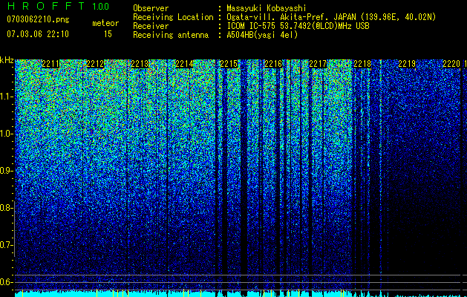Click the 0.8 kHz axis tick label
Viewport: 467px width, 297px height.
[7, 208]
